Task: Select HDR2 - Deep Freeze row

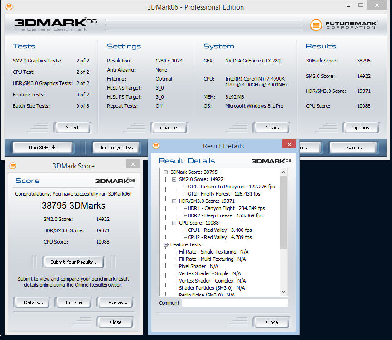Action: [x=225, y=215]
